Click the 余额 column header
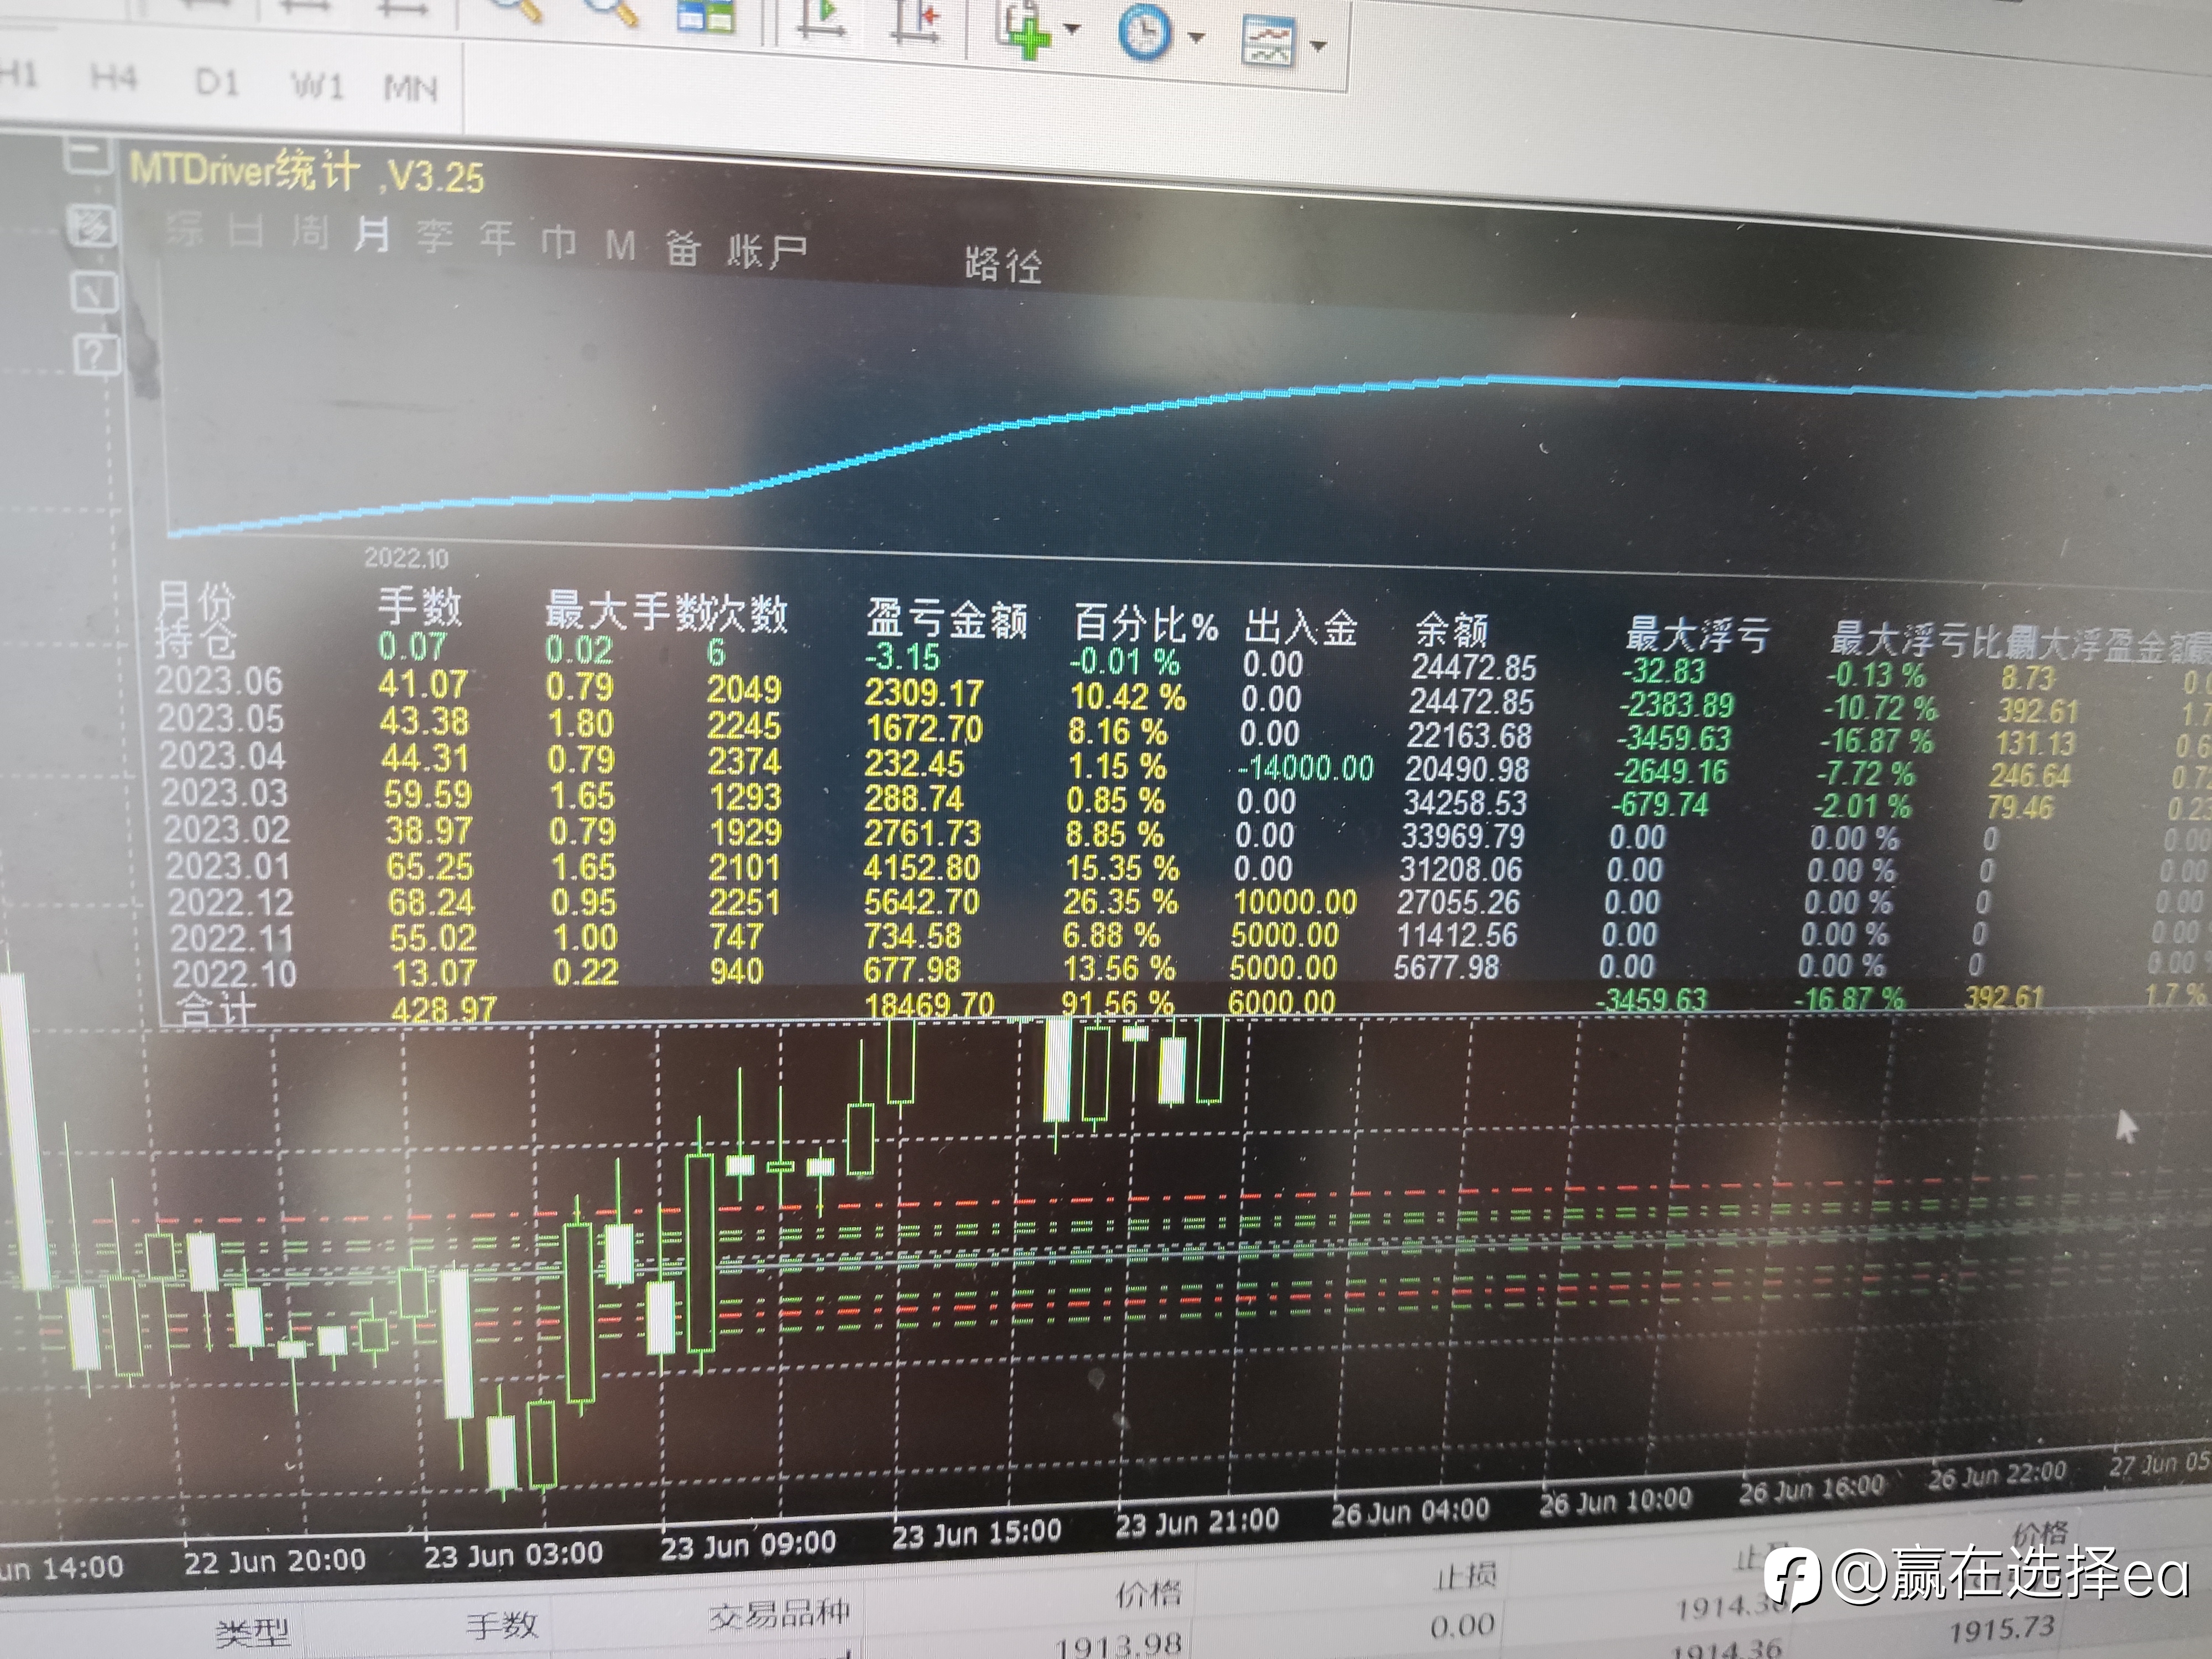Viewport: 2212px width, 1659px height. tap(1452, 631)
